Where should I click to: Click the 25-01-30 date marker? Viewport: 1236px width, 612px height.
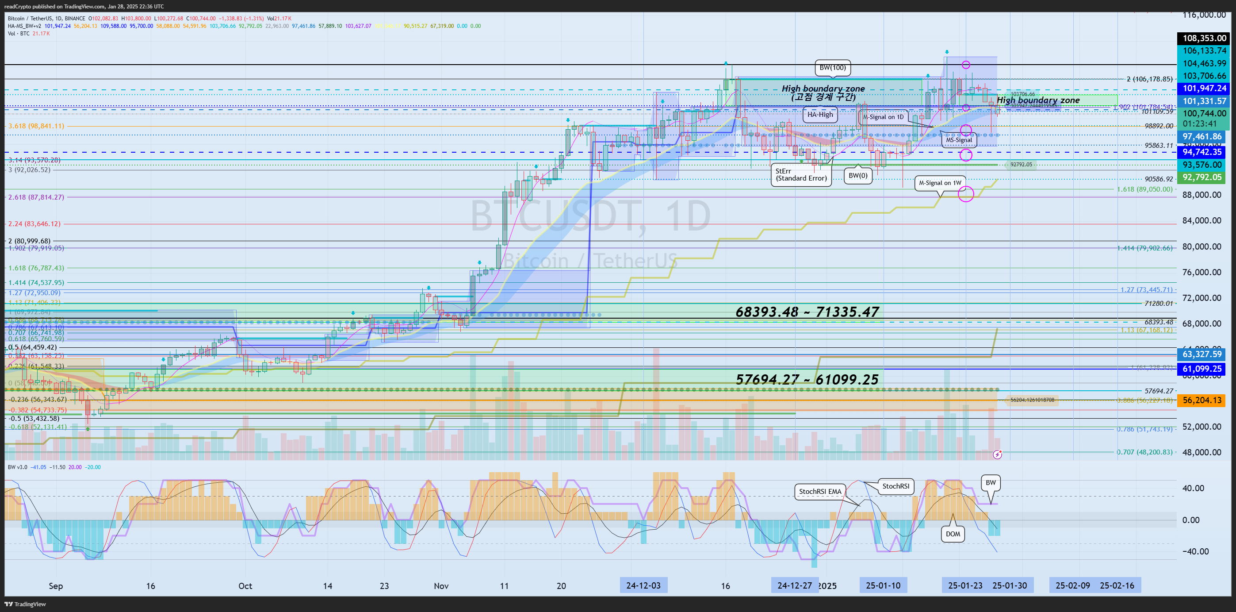click(x=1010, y=585)
